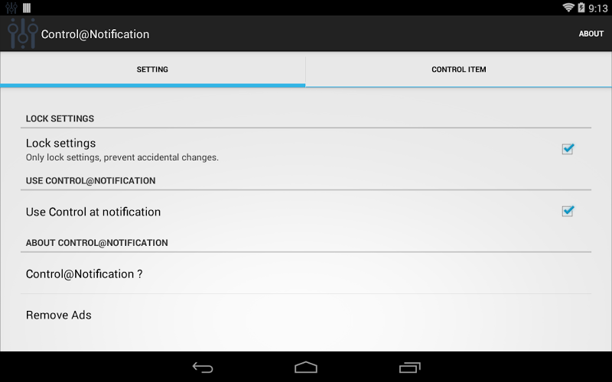Tap the 'Only lock settings' description text
The height and width of the screenshot is (382, 612).
pyautogui.click(x=122, y=157)
